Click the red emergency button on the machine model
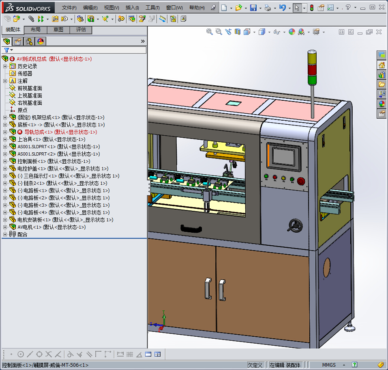The image size is (388, 370). pos(301,181)
